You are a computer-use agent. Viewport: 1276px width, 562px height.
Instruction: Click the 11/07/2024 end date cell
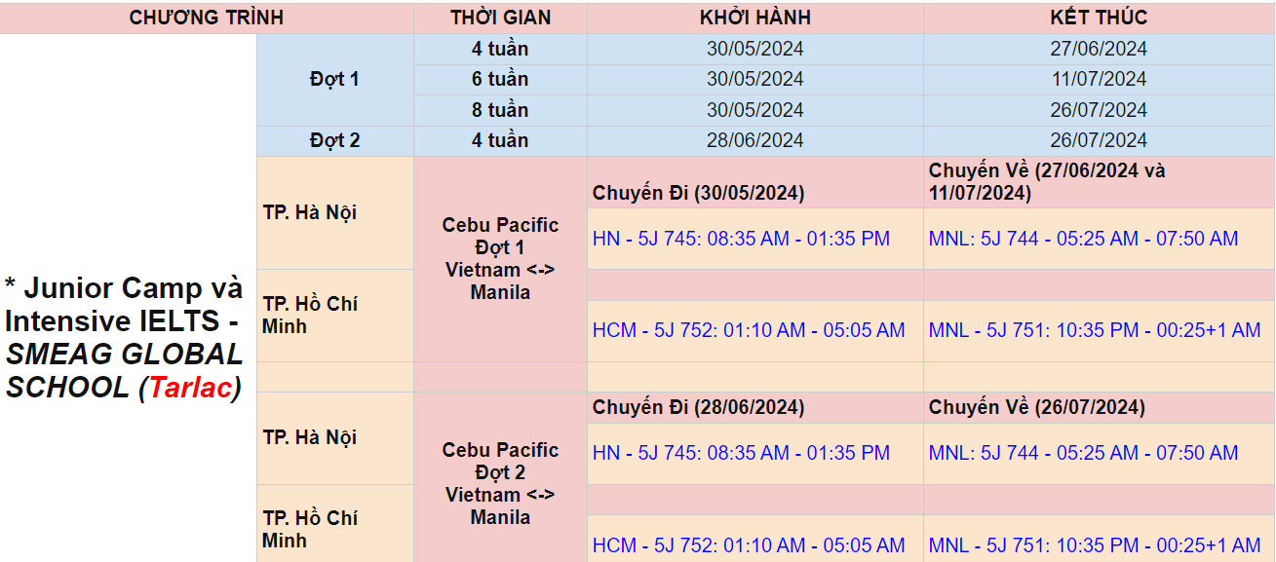[1099, 79]
